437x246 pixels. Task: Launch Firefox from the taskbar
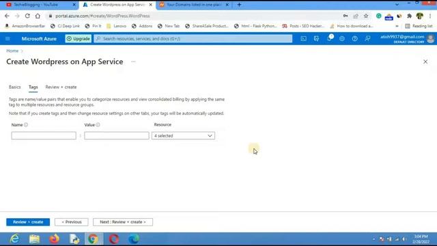click(x=55, y=238)
